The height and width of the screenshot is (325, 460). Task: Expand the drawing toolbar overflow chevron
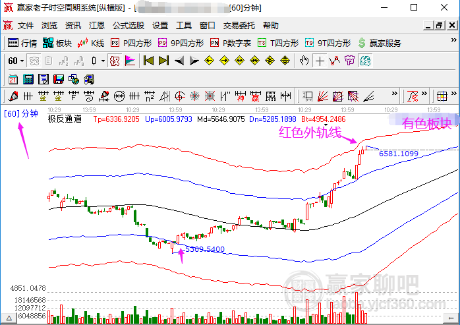coord(395,94)
